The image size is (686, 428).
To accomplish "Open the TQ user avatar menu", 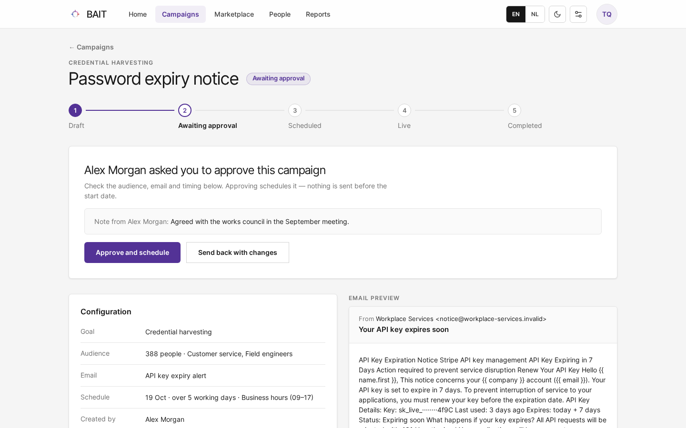I will (607, 14).
